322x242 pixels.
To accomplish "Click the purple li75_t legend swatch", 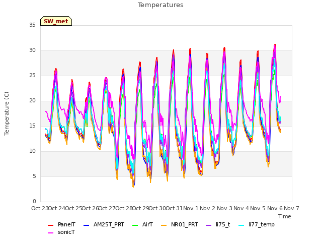I will (208, 225).
